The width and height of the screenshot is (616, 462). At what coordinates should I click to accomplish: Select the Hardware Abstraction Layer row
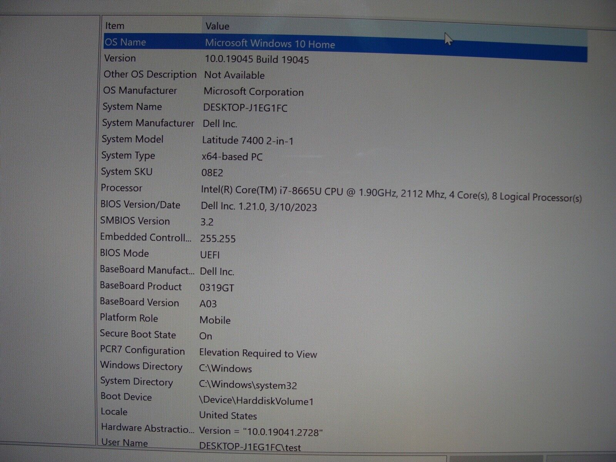(x=147, y=428)
